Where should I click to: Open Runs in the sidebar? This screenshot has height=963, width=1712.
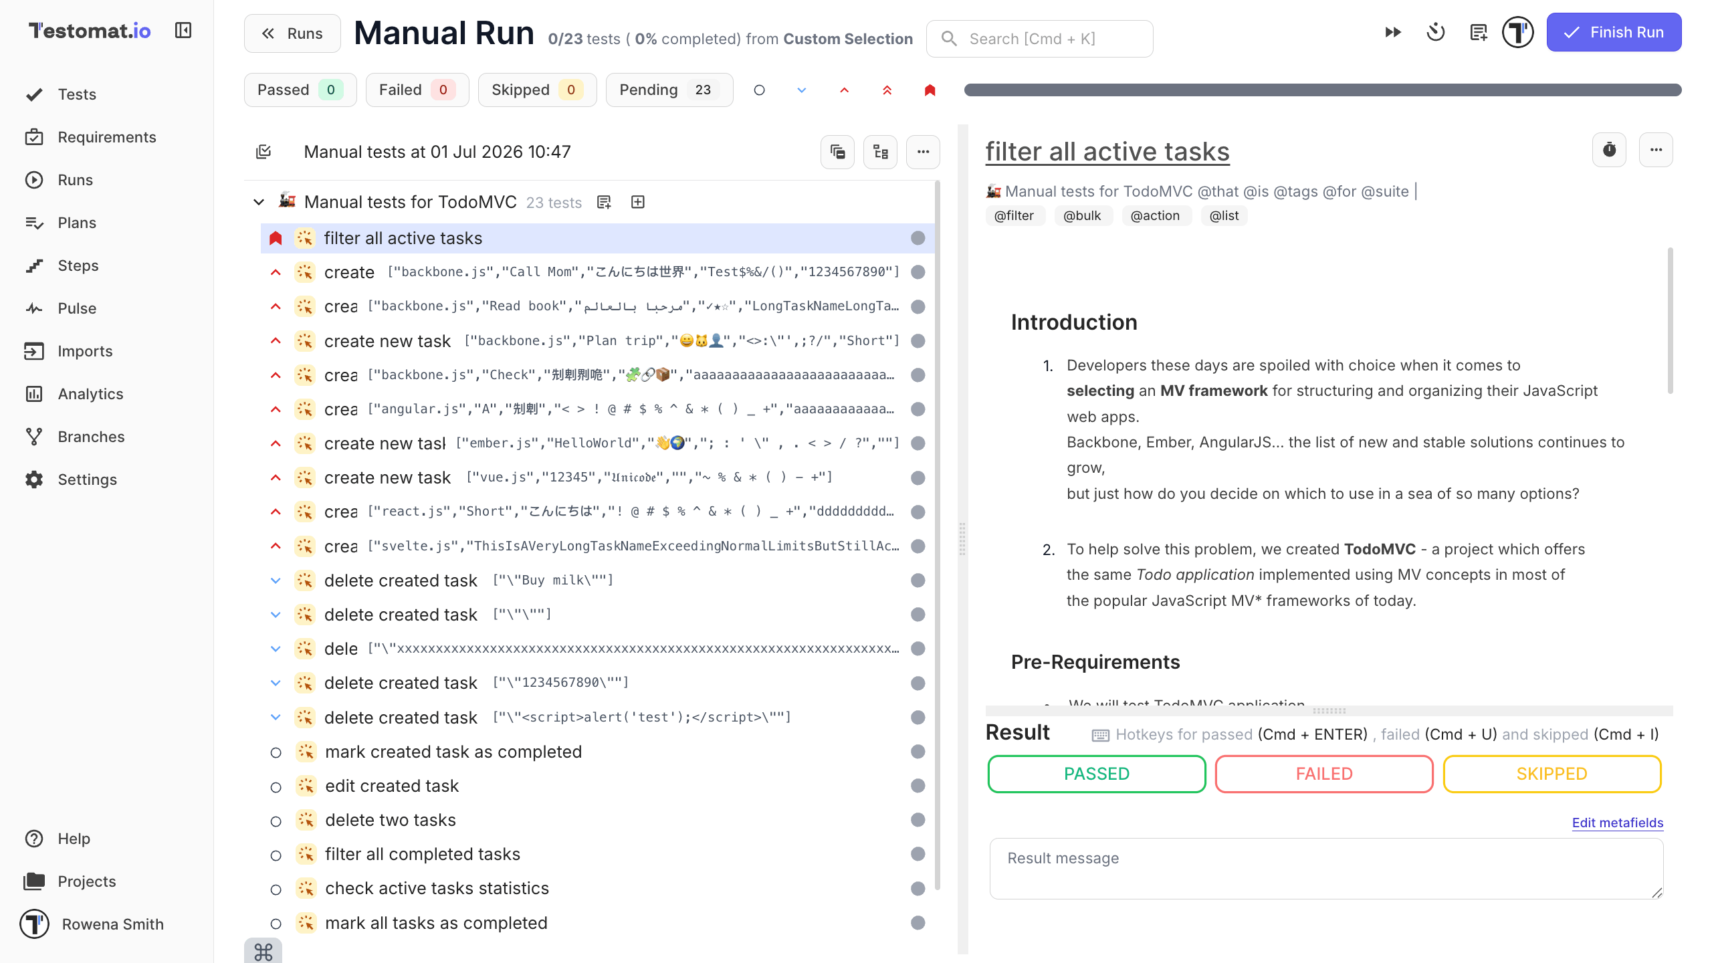[x=75, y=180]
